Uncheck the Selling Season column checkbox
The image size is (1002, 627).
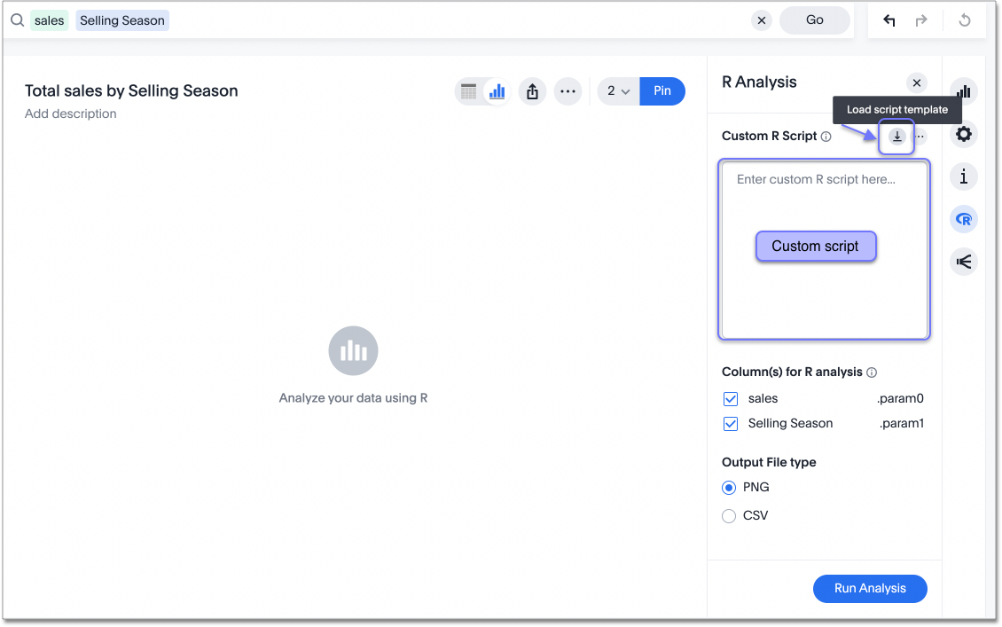click(x=730, y=423)
